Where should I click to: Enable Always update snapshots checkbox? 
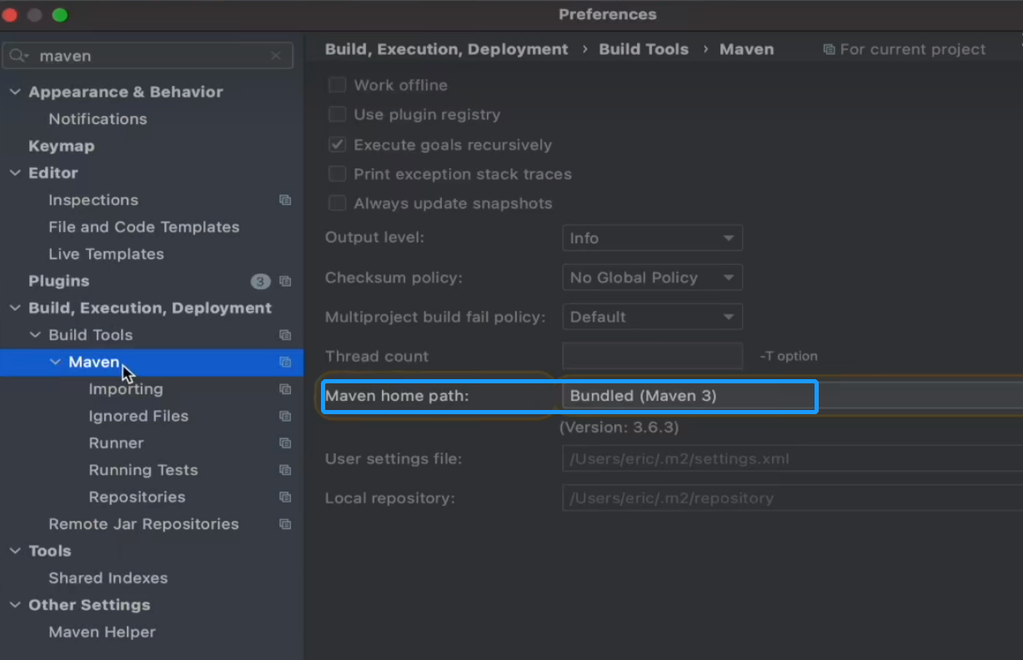click(x=337, y=203)
